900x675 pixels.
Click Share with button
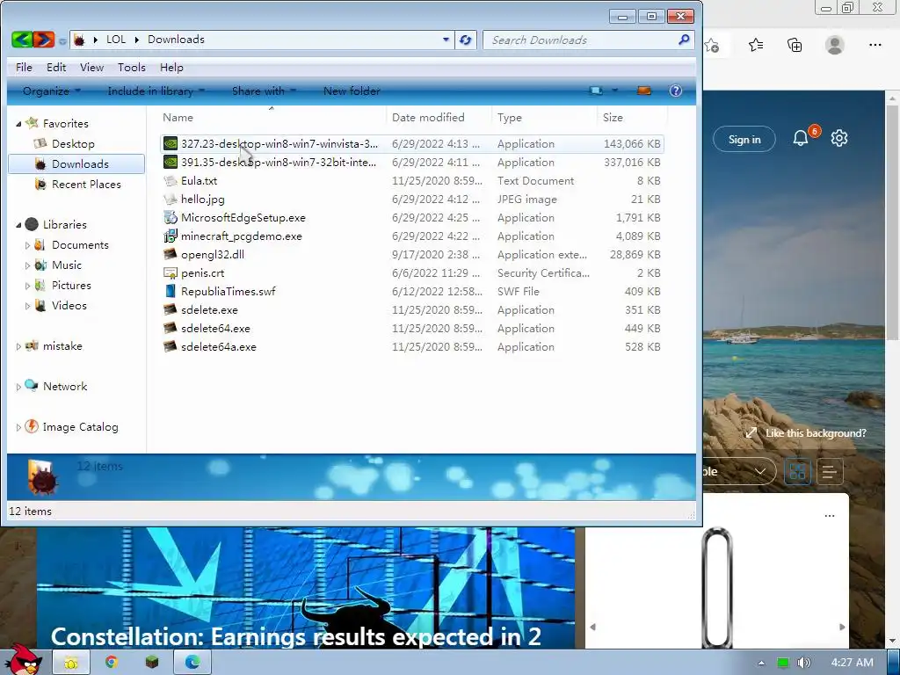click(x=264, y=91)
